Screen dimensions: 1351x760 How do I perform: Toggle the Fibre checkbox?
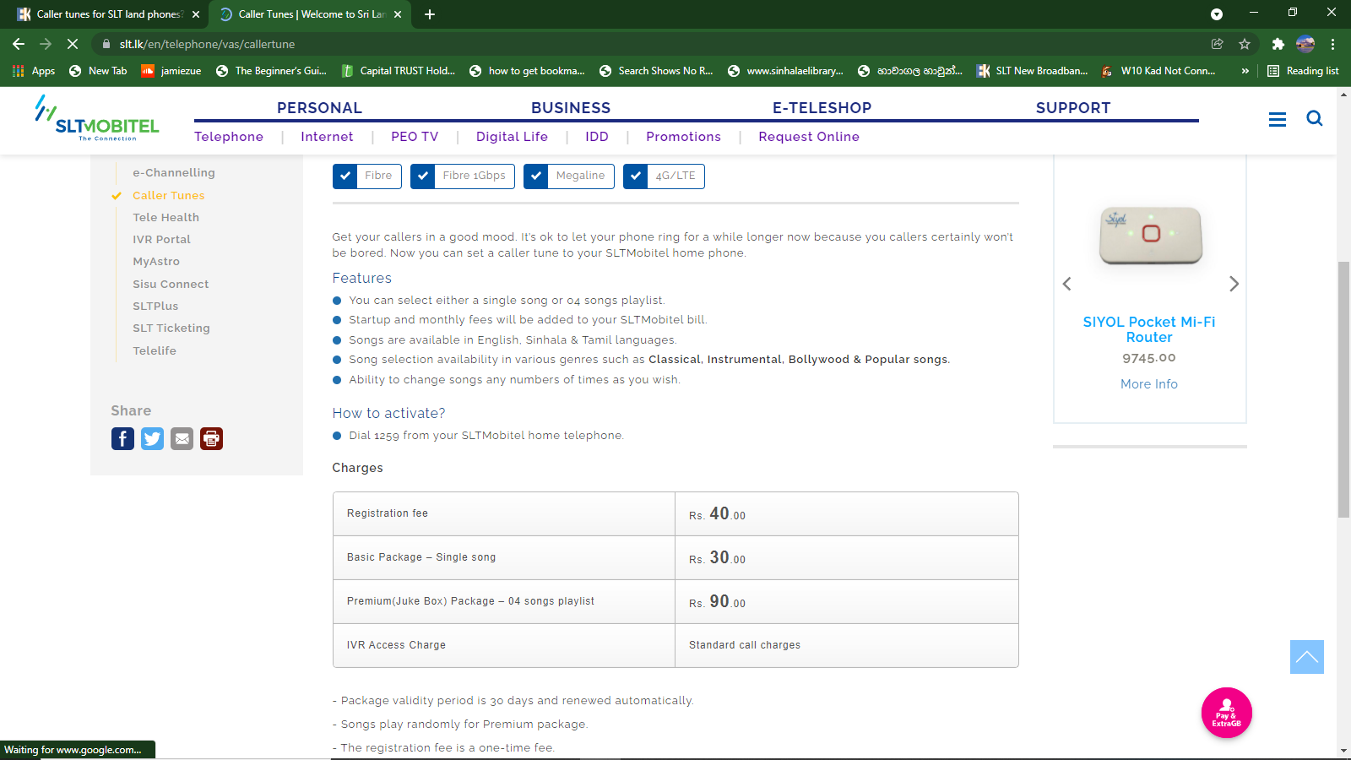[x=345, y=176]
